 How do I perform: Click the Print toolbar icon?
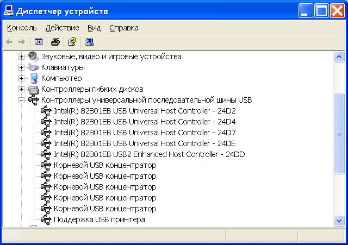(x=55, y=42)
